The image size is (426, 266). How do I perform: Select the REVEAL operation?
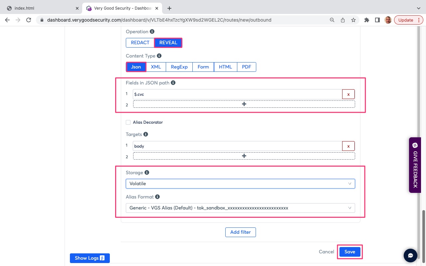coord(168,43)
